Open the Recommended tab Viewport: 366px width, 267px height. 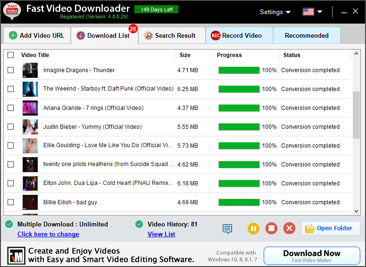click(x=307, y=35)
